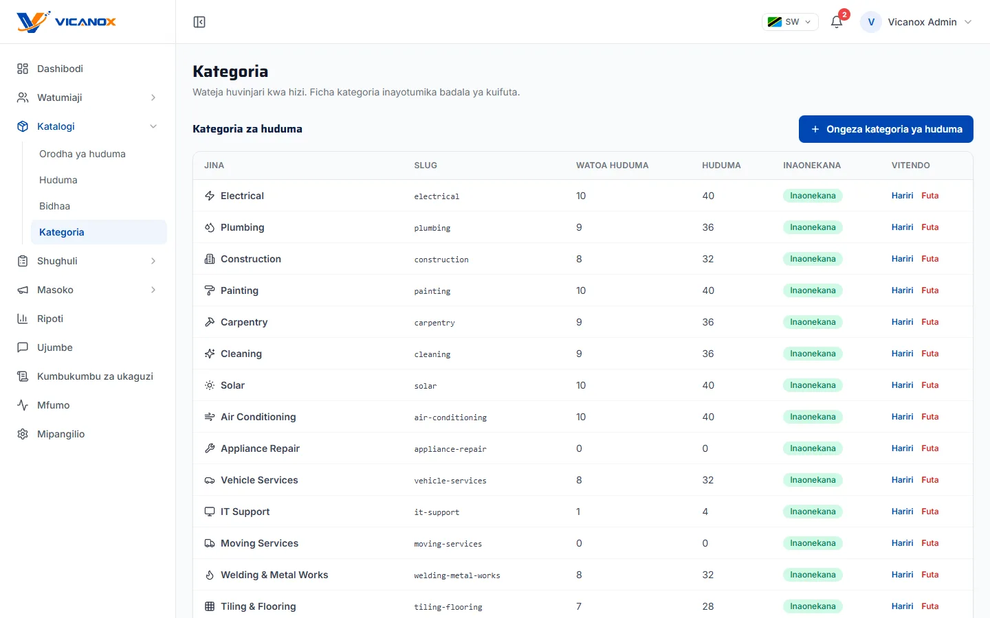990x618 pixels.
Task: Click the Ripoti chart icon
Action: (23, 319)
